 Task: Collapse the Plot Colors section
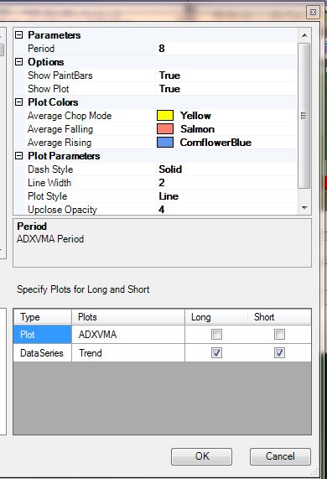[x=19, y=102]
